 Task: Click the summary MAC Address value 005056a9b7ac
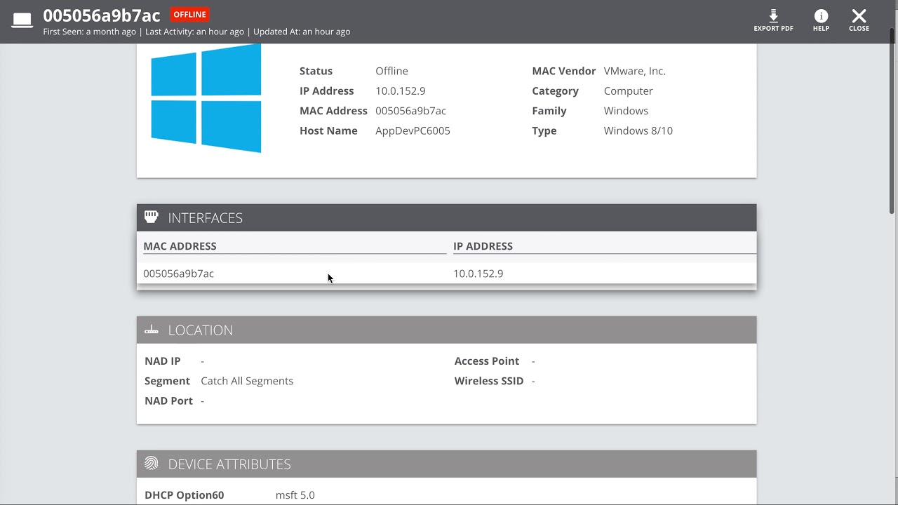(x=410, y=111)
